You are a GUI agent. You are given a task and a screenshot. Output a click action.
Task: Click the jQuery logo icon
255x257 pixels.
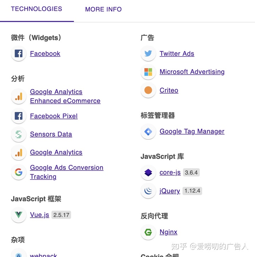pyautogui.click(x=148, y=191)
